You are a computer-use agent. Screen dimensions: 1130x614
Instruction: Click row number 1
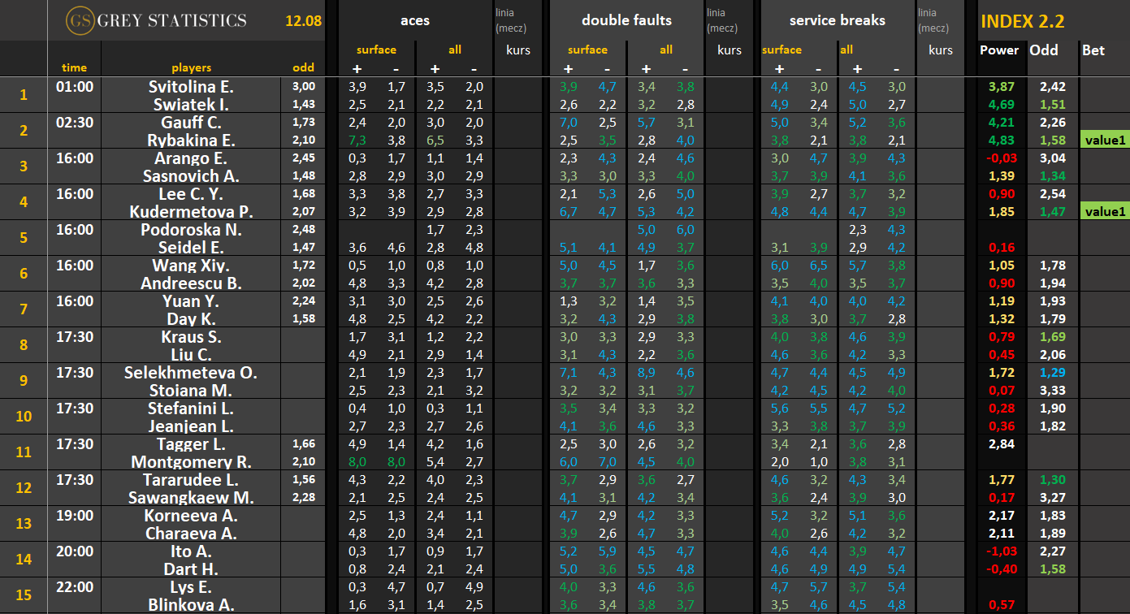pyautogui.click(x=24, y=95)
